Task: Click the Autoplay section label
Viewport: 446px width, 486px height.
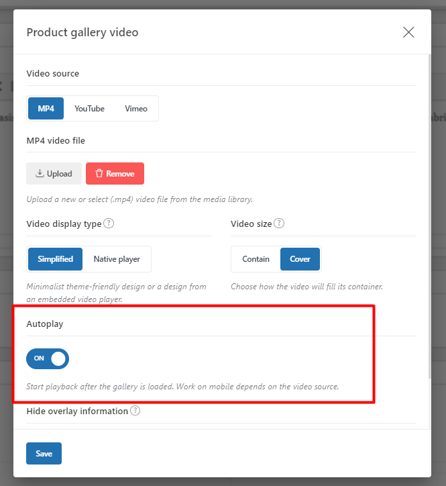Action: pos(45,324)
